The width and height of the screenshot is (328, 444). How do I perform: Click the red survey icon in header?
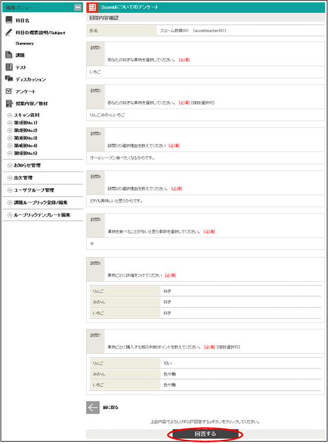click(x=93, y=8)
